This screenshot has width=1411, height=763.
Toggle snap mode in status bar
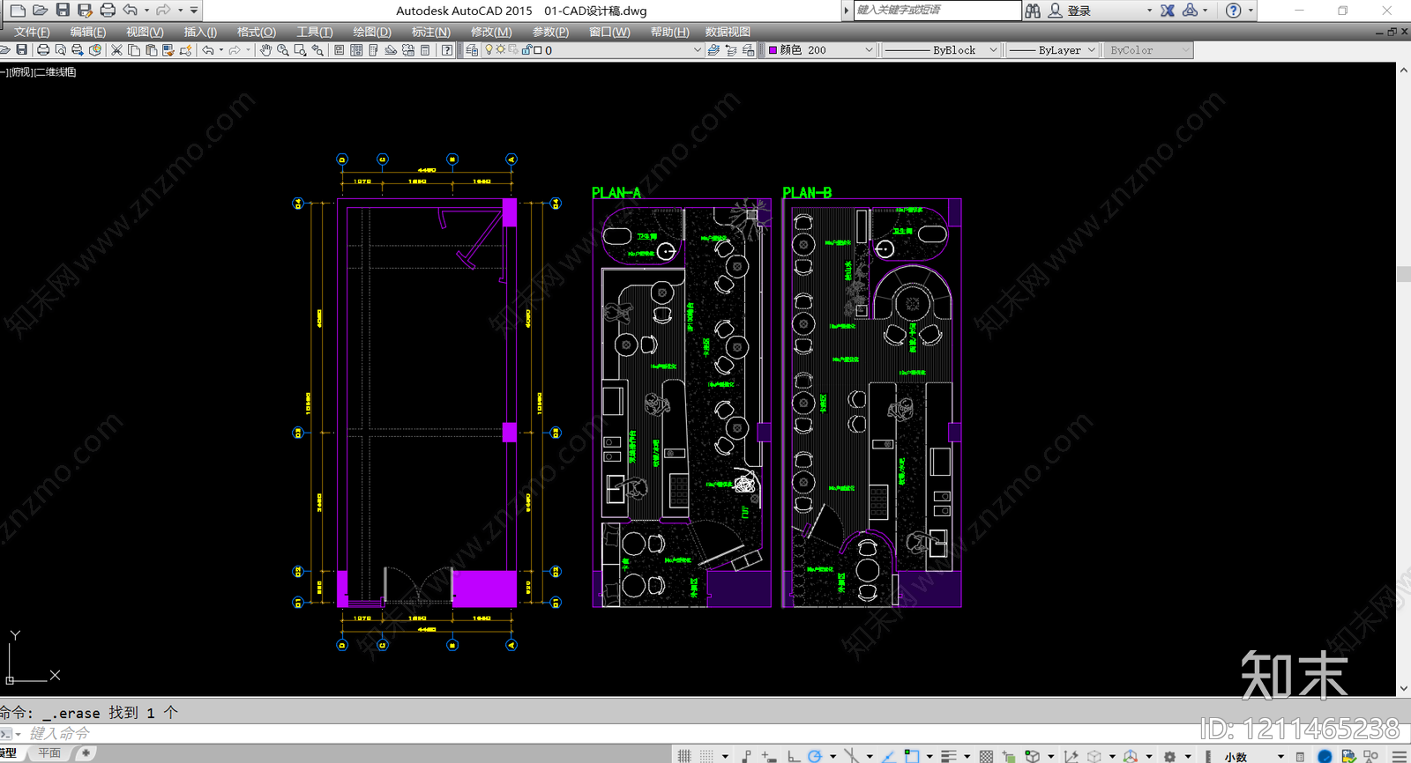[706, 756]
